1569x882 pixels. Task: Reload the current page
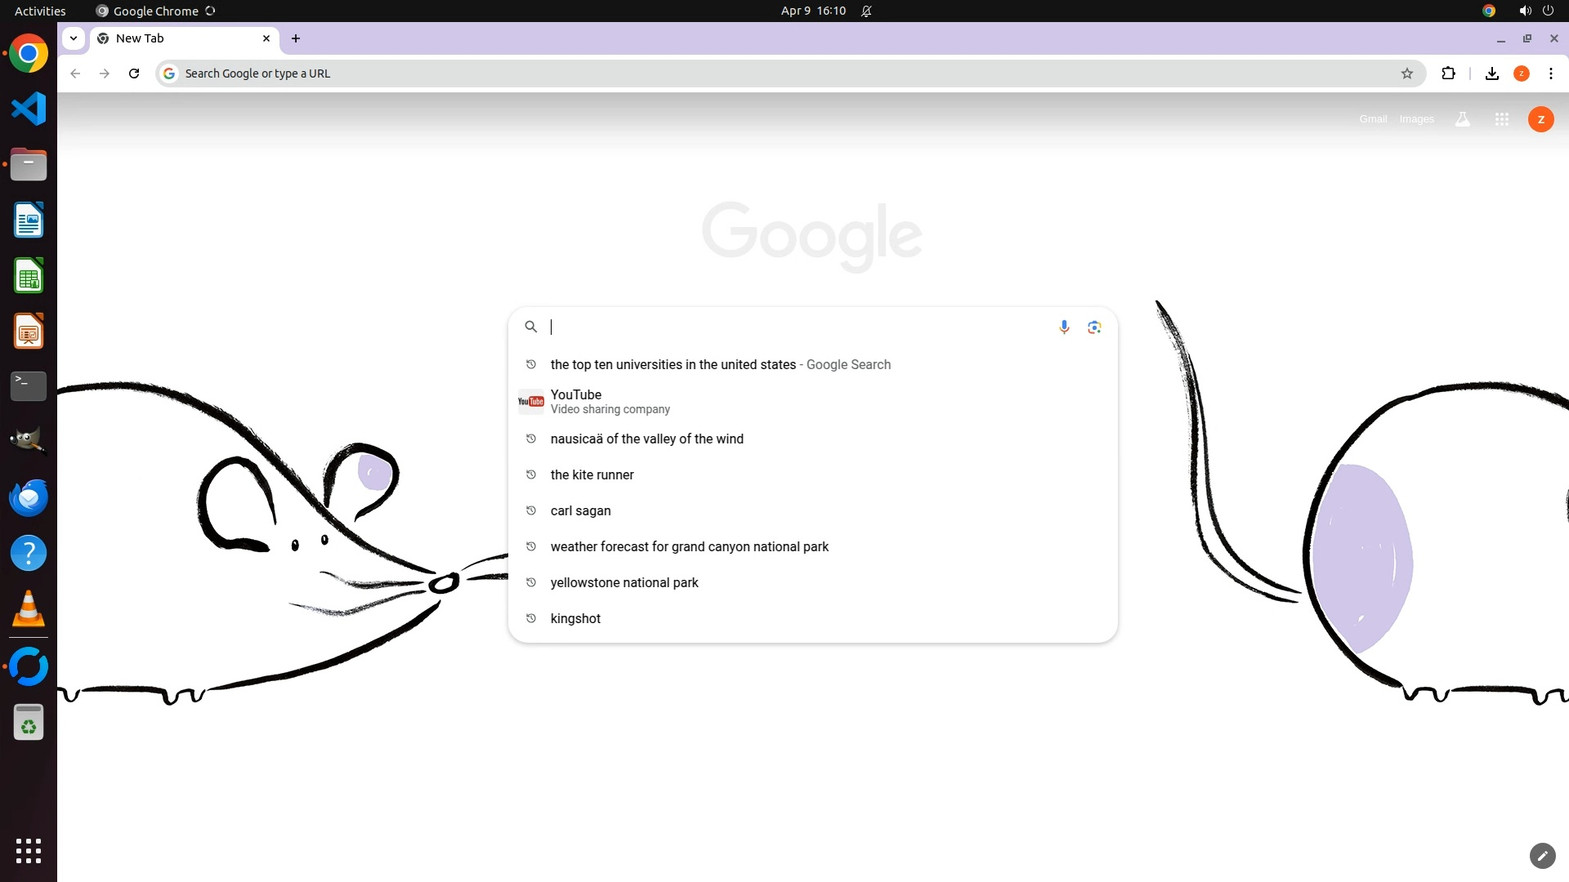(x=134, y=73)
